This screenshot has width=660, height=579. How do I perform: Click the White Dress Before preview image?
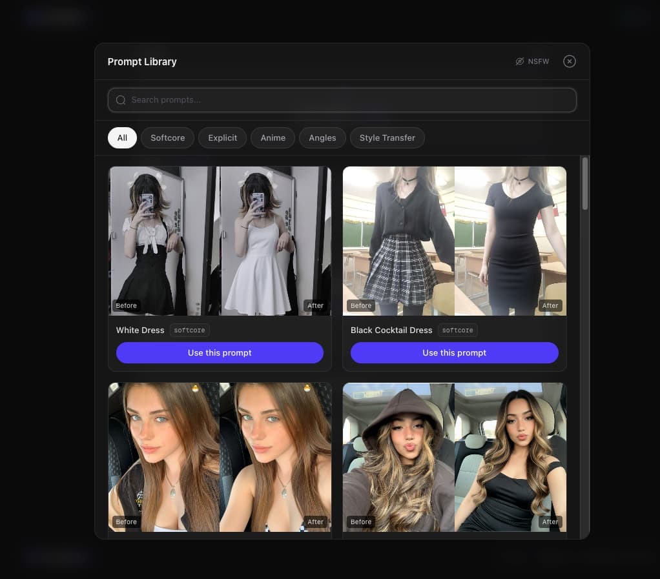[164, 241]
